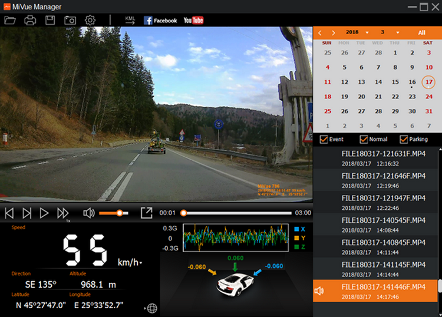This screenshot has height=317, width=442.
Task: Open settings via the gear icon
Action: click(x=90, y=20)
